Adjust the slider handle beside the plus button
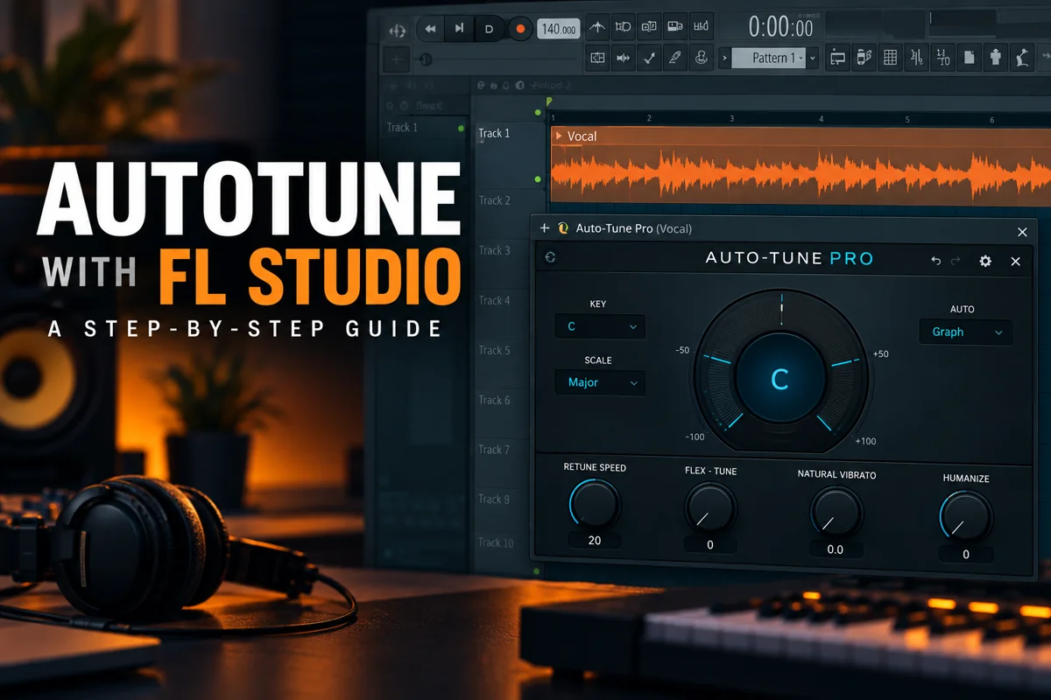Viewport: 1051px width, 700px height. [426, 59]
